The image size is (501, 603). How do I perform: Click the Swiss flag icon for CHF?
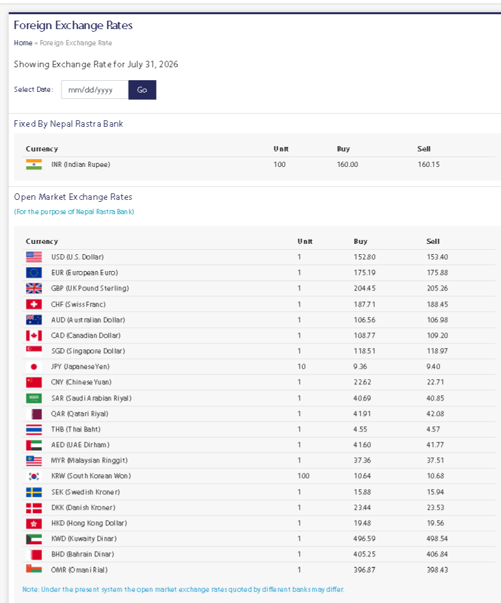tap(34, 304)
